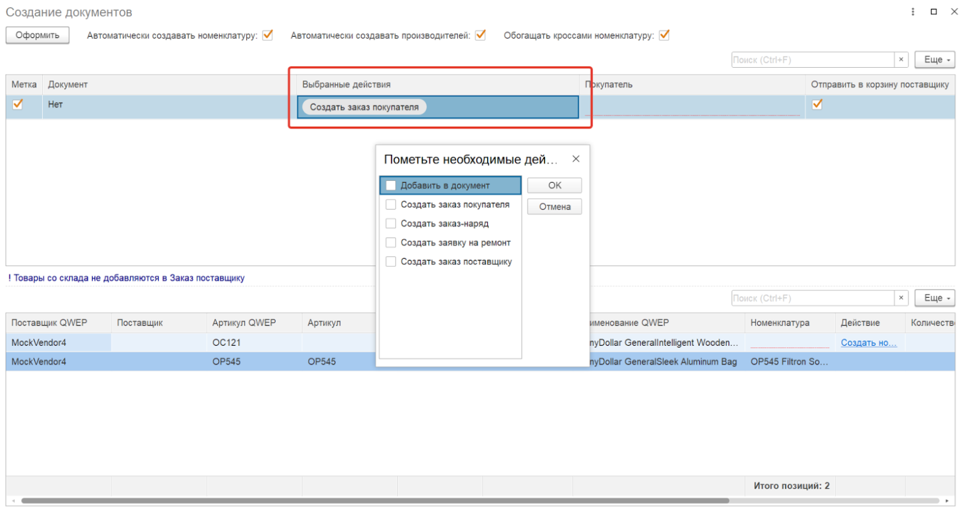
Task: Disable automatic manufacturer creation checkbox
Action: pos(480,35)
